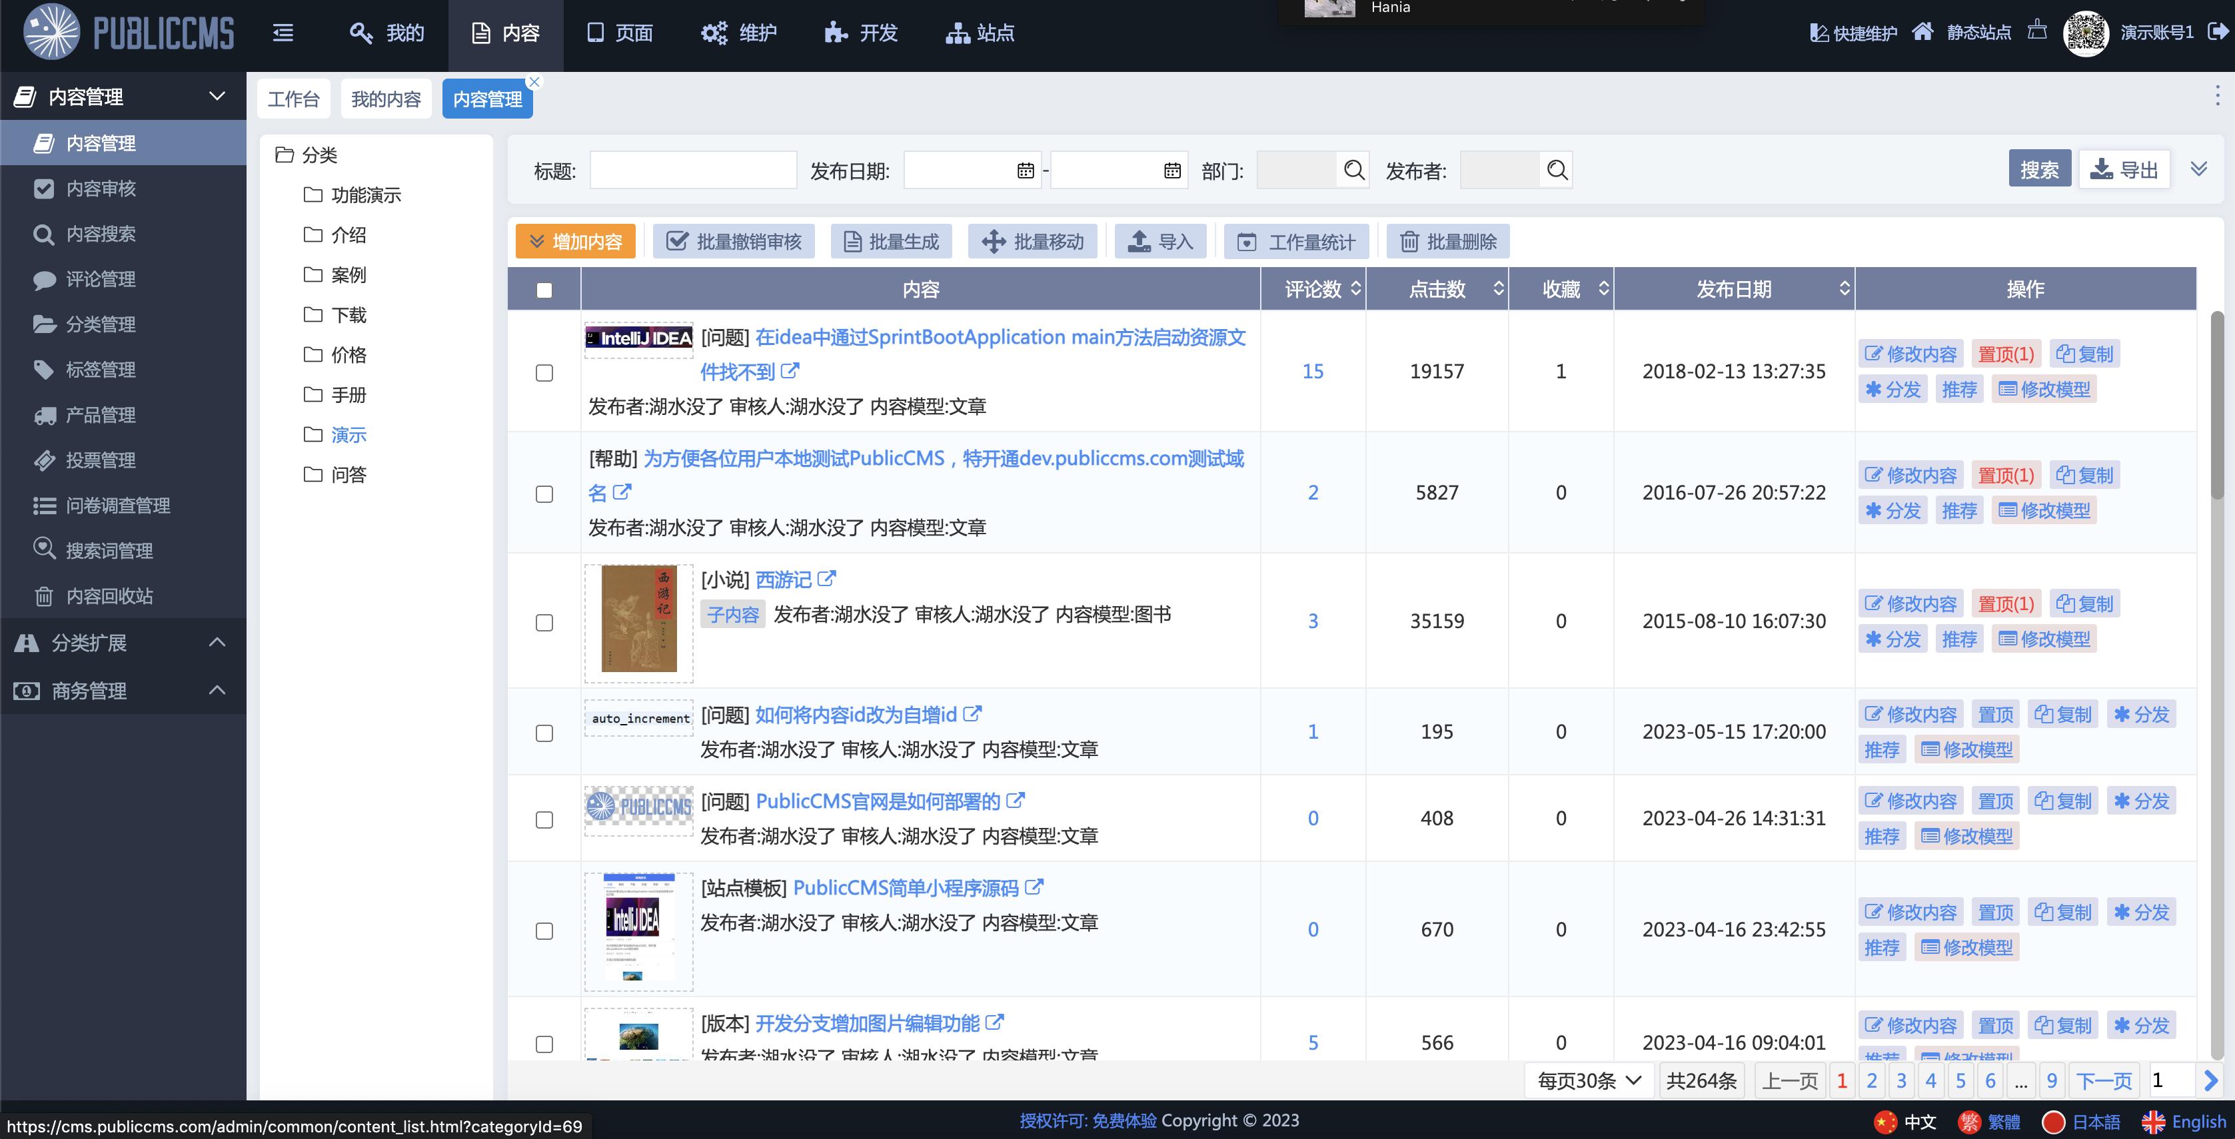The image size is (2235, 1139).
Task: Open the 我的 top menu
Action: coord(386,33)
